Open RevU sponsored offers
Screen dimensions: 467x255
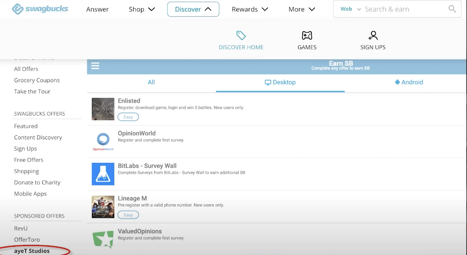pos(21,228)
